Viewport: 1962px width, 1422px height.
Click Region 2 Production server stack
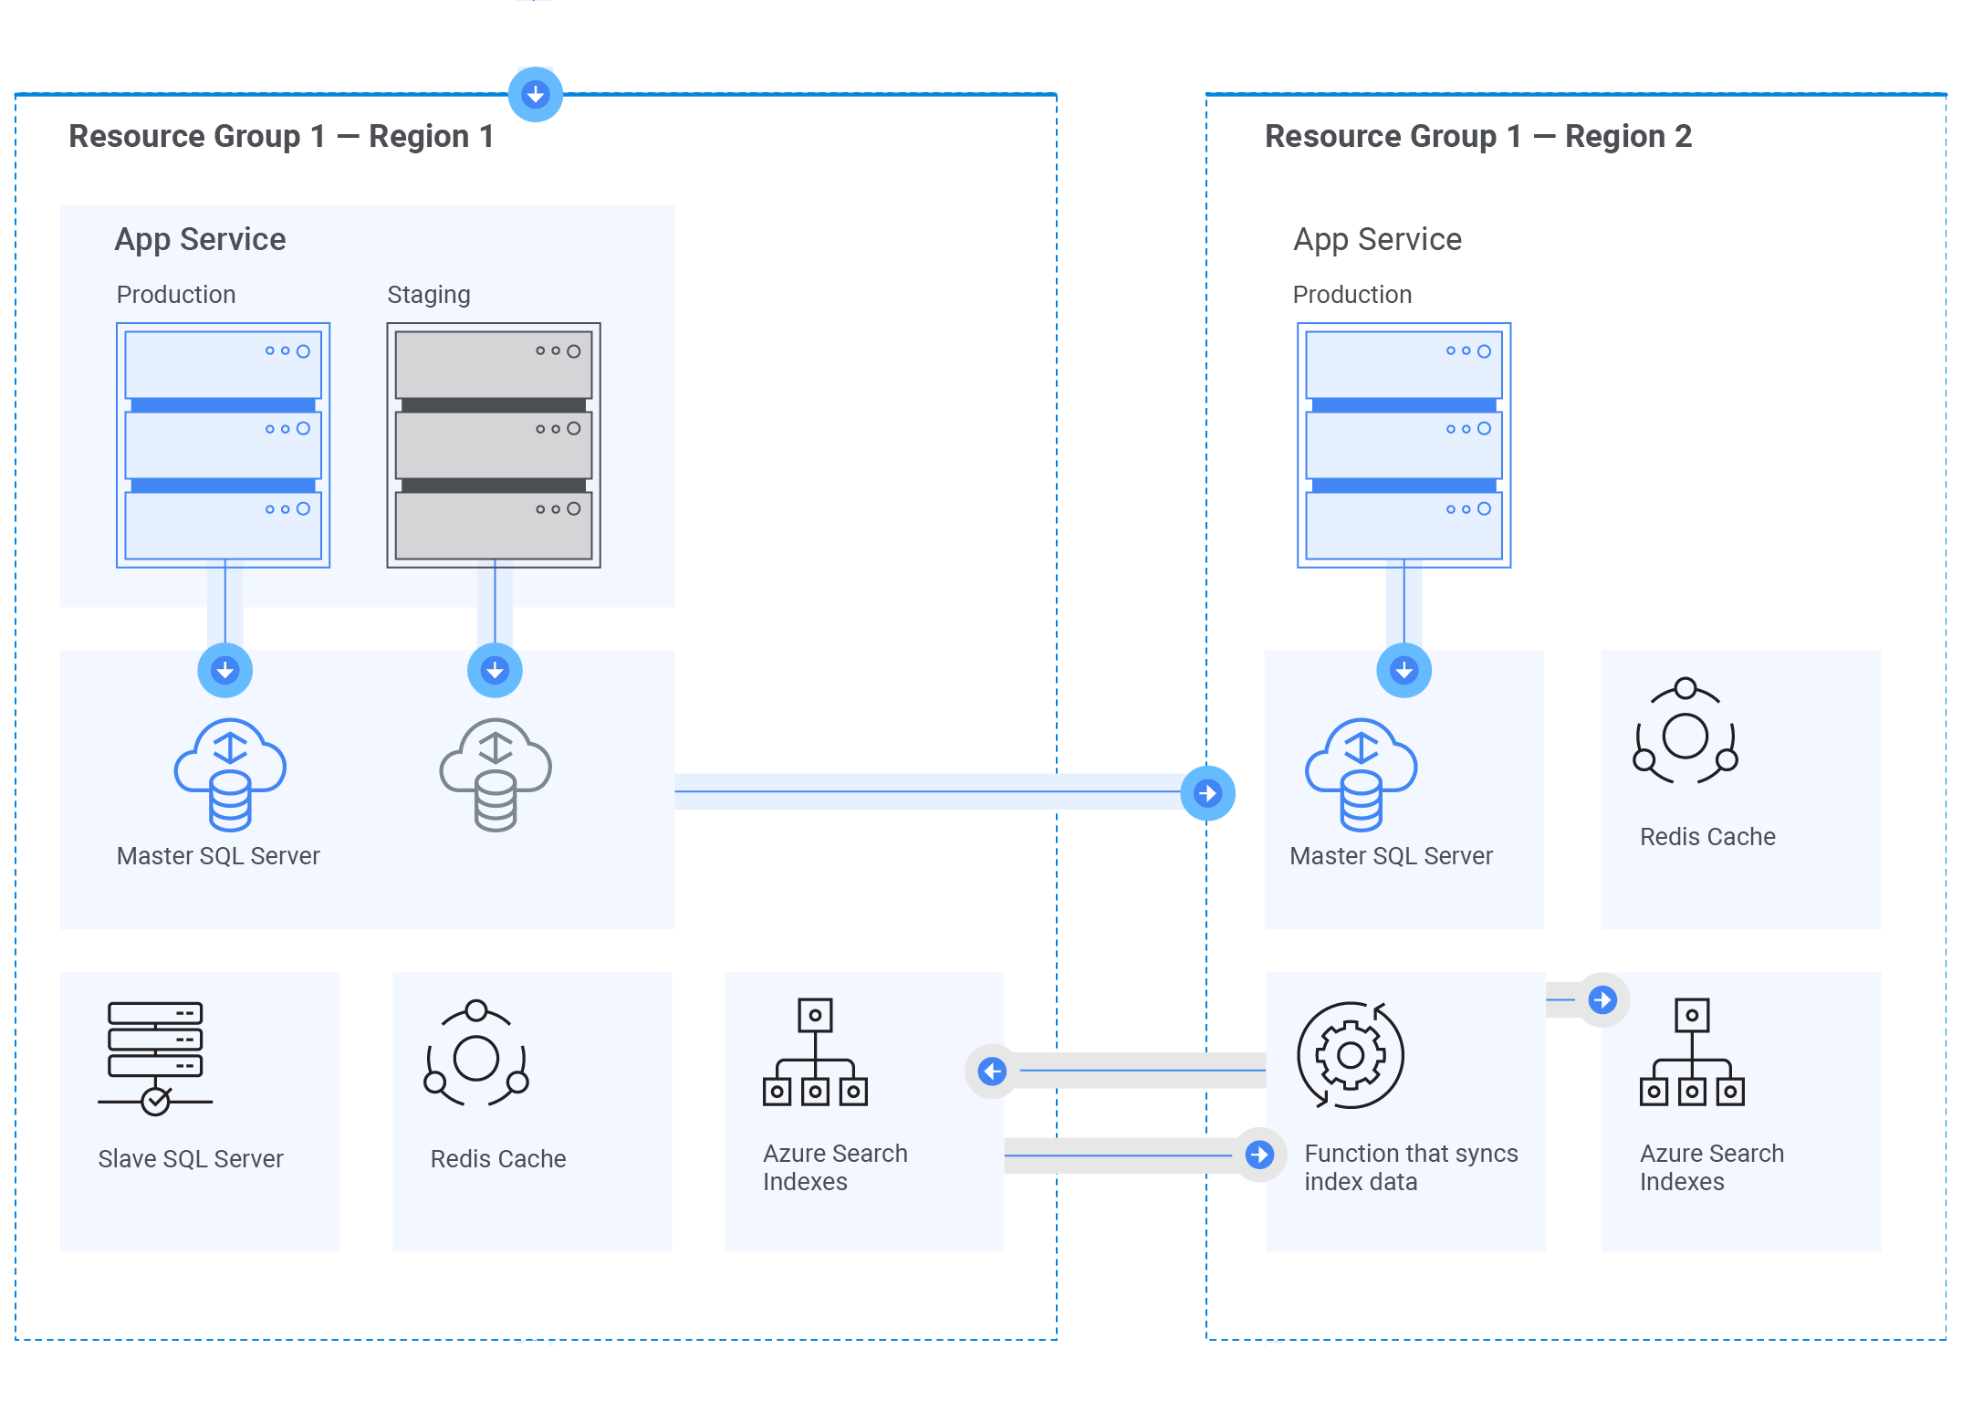coord(1404,445)
